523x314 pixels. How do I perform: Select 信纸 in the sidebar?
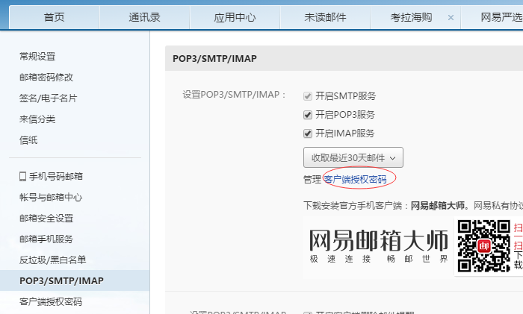(28, 140)
